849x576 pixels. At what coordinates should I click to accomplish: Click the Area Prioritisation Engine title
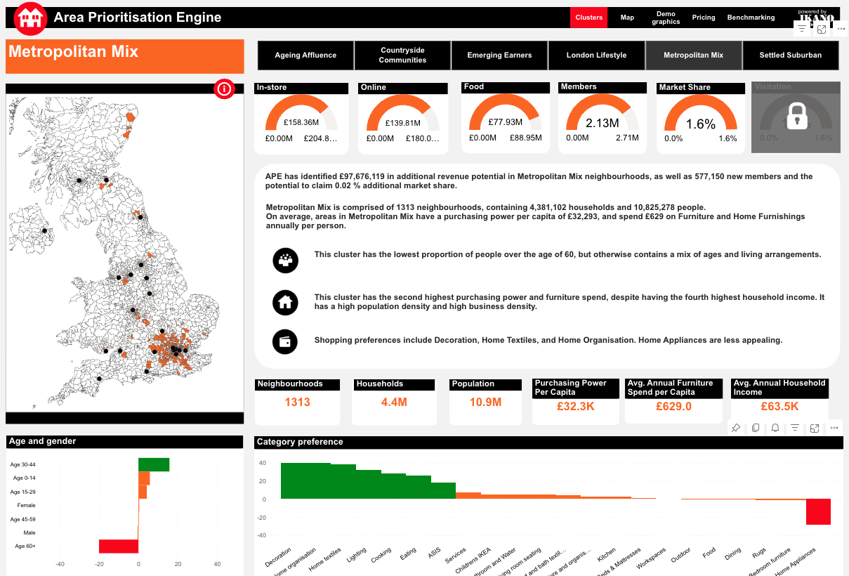138,18
